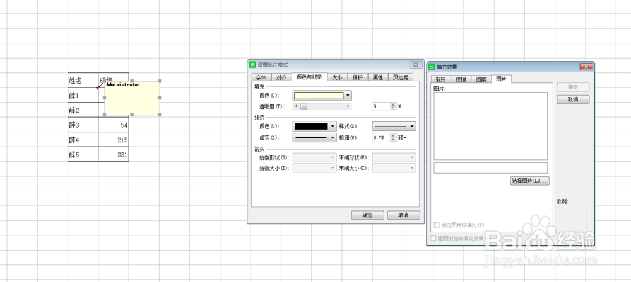Viewport: 631px width, 282px height.
Task: Open the fill color dropdown arrow
Action: coord(348,96)
